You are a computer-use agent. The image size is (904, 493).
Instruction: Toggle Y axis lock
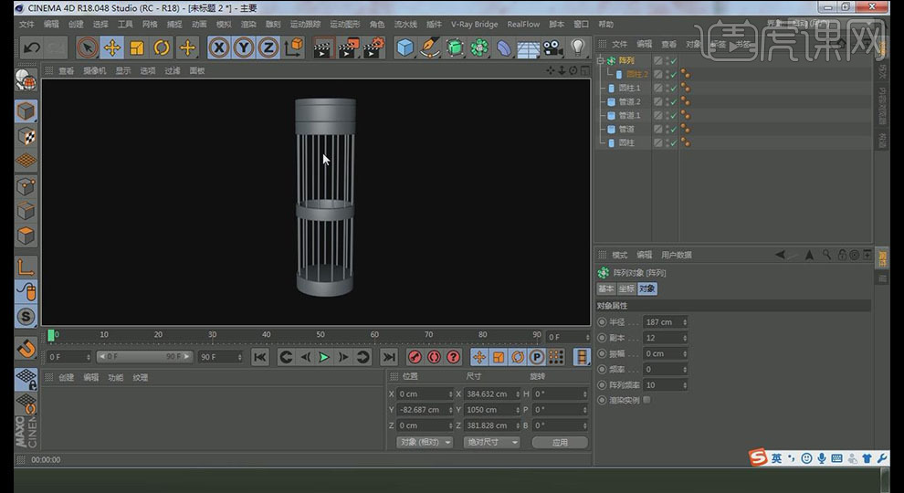244,47
